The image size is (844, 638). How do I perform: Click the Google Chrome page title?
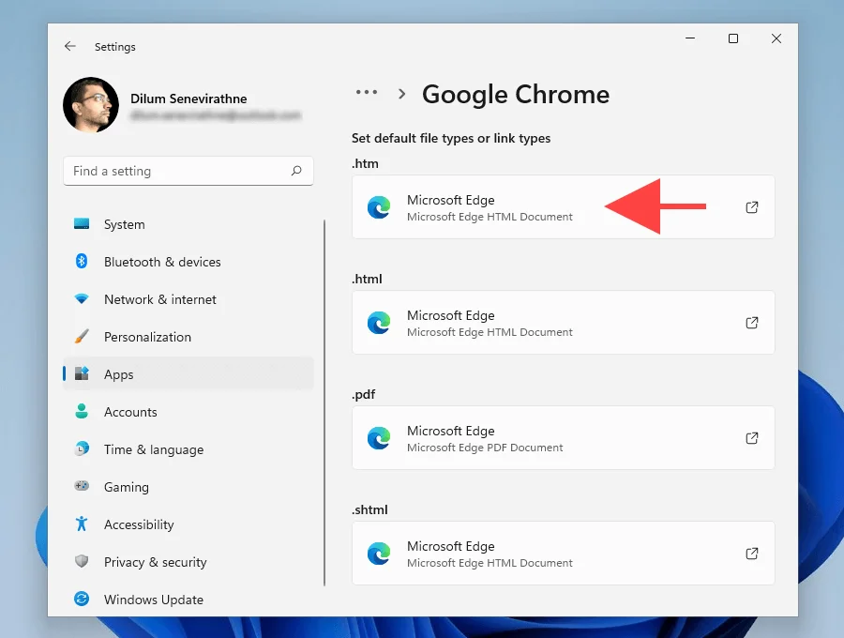(516, 94)
